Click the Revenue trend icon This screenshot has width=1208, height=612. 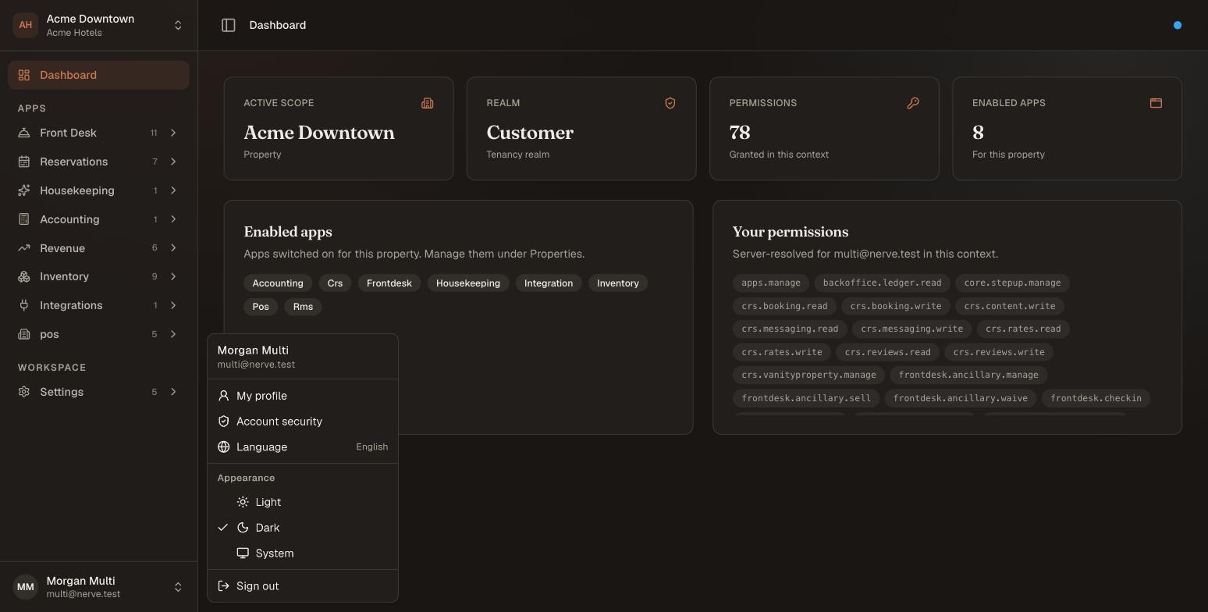pos(24,248)
